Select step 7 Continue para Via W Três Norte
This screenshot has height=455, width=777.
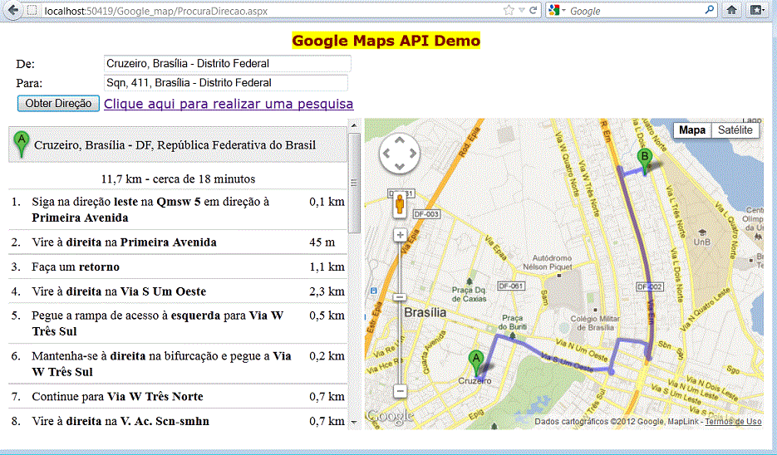(x=178, y=396)
